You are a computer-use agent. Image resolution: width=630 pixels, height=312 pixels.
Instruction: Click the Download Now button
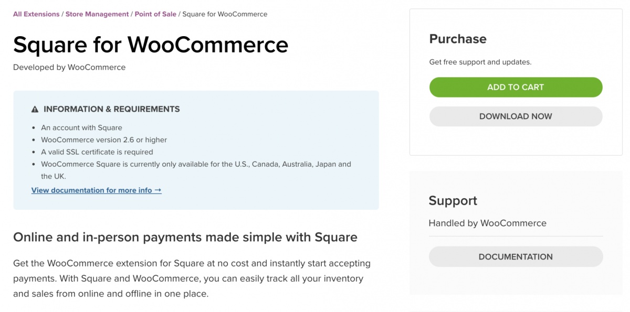pyautogui.click(x=516, y=116)
